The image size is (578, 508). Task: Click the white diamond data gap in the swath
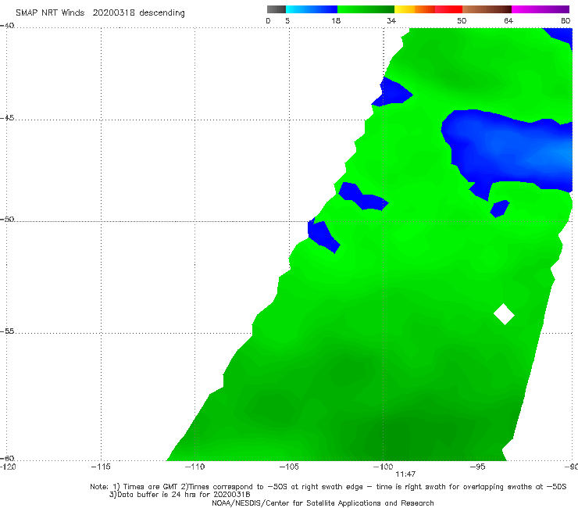pyautogui.click(x=504, y=314)
